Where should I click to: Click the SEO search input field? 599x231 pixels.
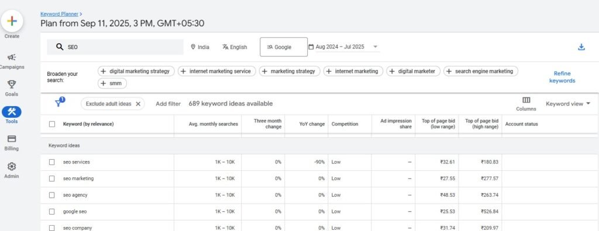click(x=115, y=47)
